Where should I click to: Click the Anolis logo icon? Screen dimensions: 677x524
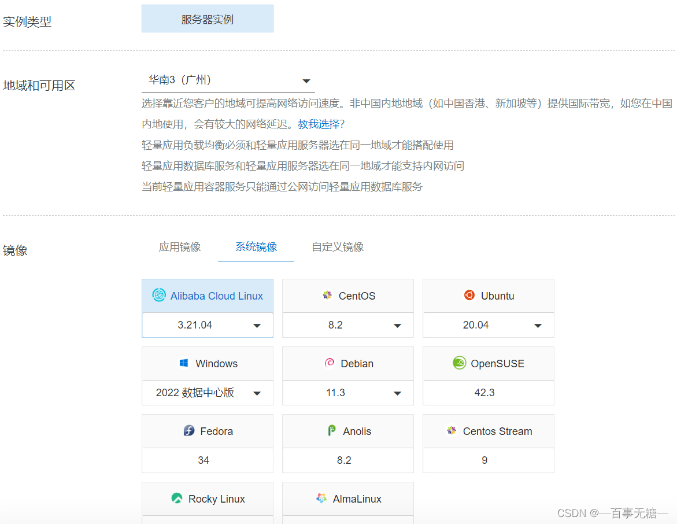point(332,430)
